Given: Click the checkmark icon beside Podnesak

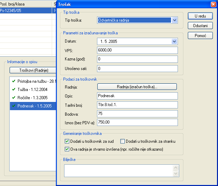Looking at the screenshot, I should click(13, 106).
